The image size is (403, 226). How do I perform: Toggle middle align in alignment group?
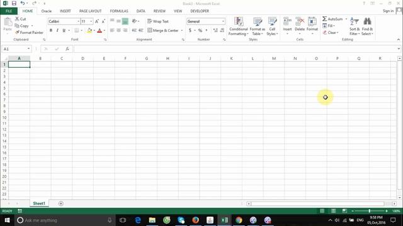(118, 21)
